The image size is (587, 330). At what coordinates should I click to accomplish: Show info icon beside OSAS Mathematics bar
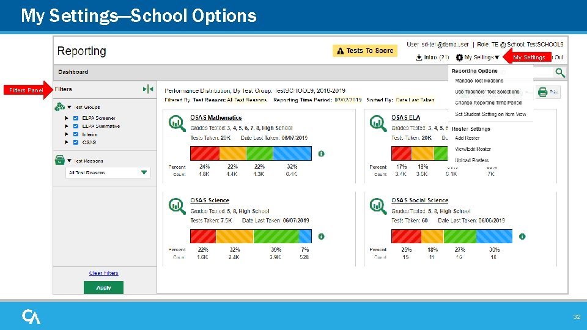(321, 154)
